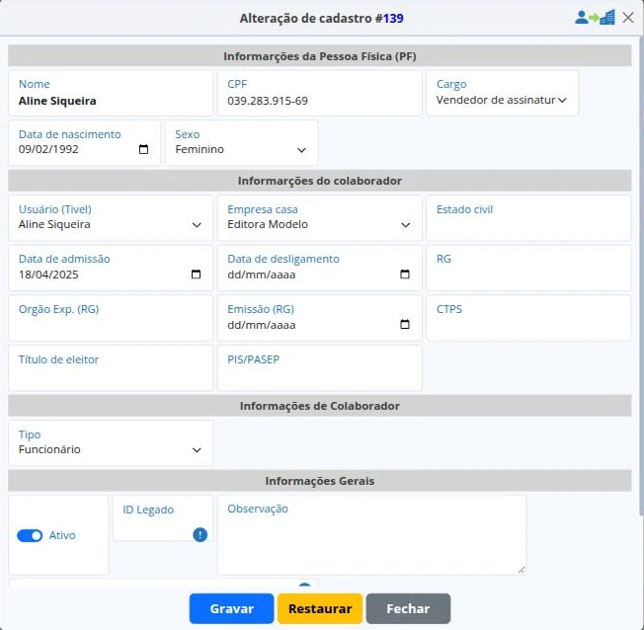The height and width of the screenshot is (630, 644).
Task: Click the Observação textarea resize handle
Action: [x=521, y=569]
